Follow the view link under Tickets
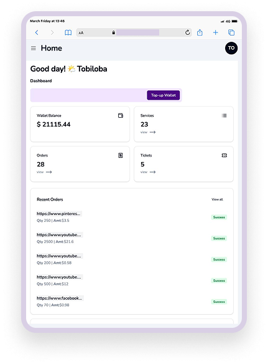The height and width of the screenshot is (364, 268). [x=148, y=172]
